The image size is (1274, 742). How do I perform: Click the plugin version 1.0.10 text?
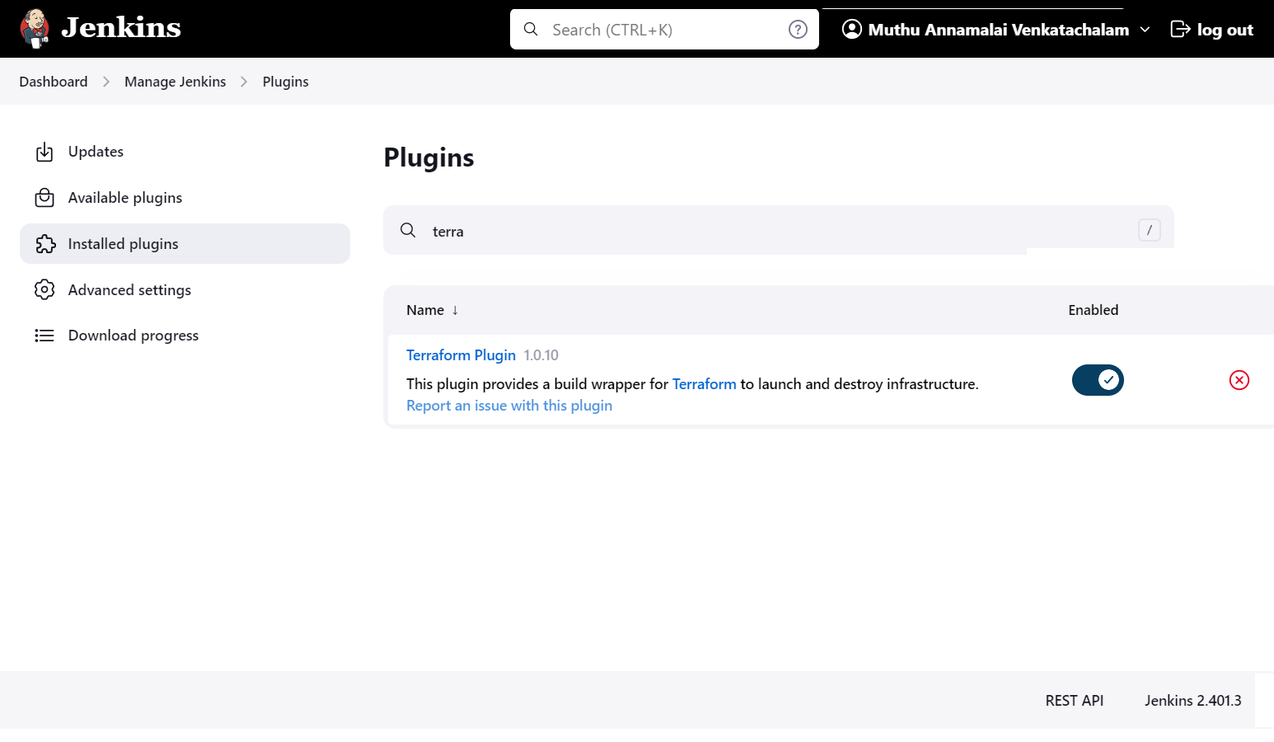coord(541,355)
